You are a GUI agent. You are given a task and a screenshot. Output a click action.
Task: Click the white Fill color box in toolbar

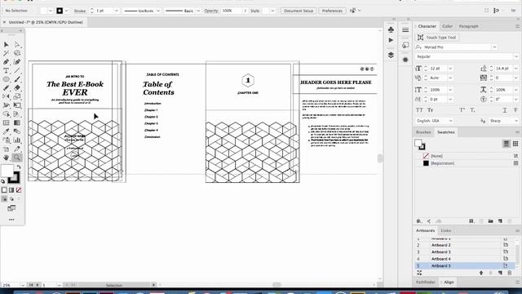(7, 171)
